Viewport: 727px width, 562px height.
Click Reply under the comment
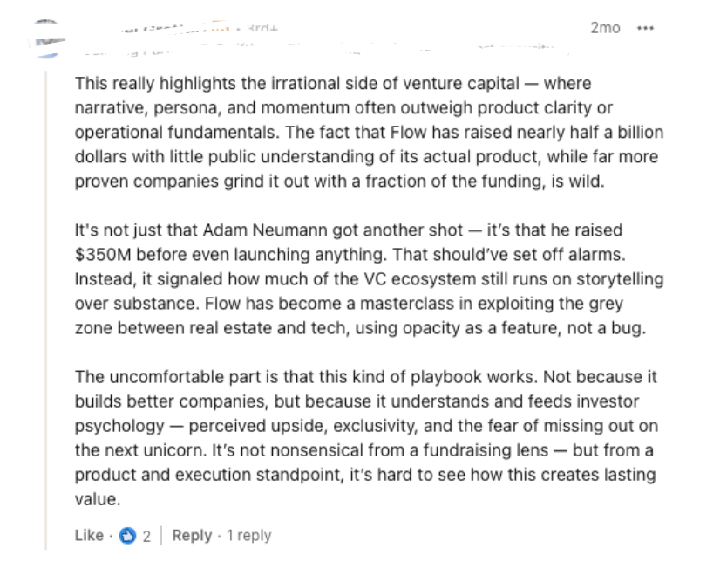coord(192,536)
